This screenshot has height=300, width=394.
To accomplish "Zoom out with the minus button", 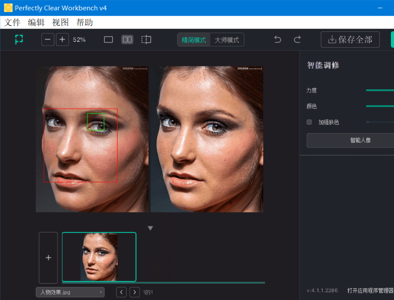I will (48, 40).
